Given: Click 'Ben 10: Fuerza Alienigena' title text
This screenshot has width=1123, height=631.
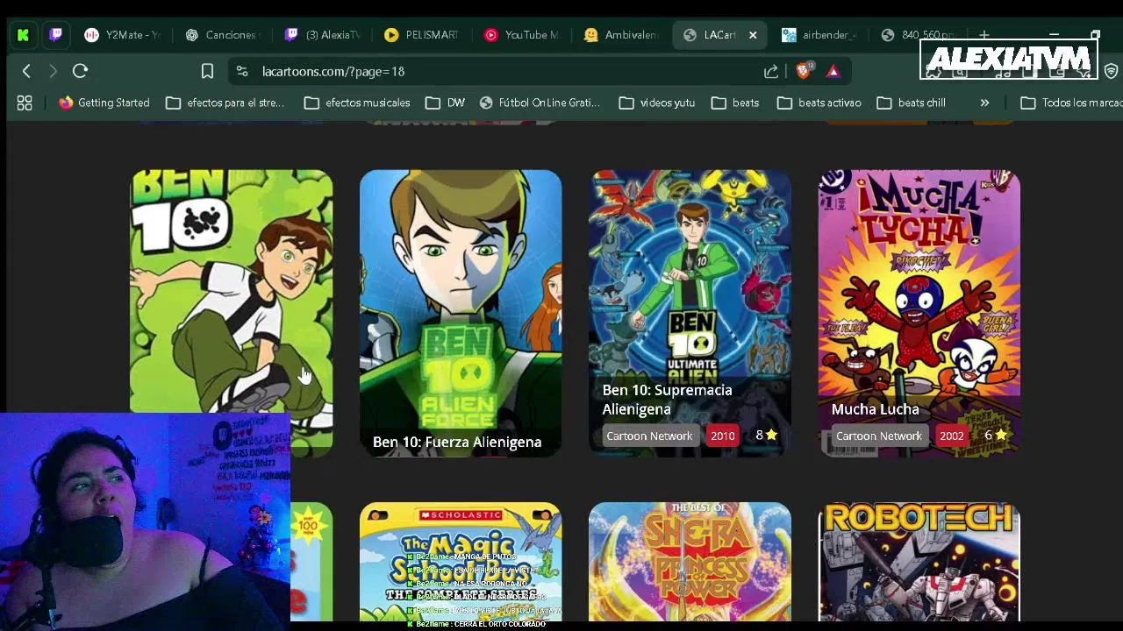Looking at the screenshot, I should pyautogui.click(x=457, y=442).
